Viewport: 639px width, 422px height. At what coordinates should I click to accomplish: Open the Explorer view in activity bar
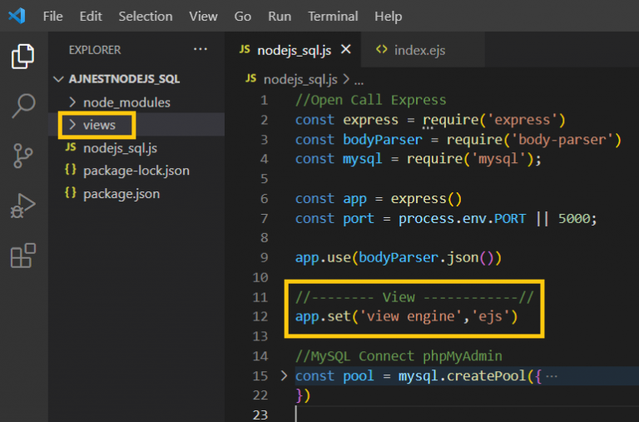point(23,57)
